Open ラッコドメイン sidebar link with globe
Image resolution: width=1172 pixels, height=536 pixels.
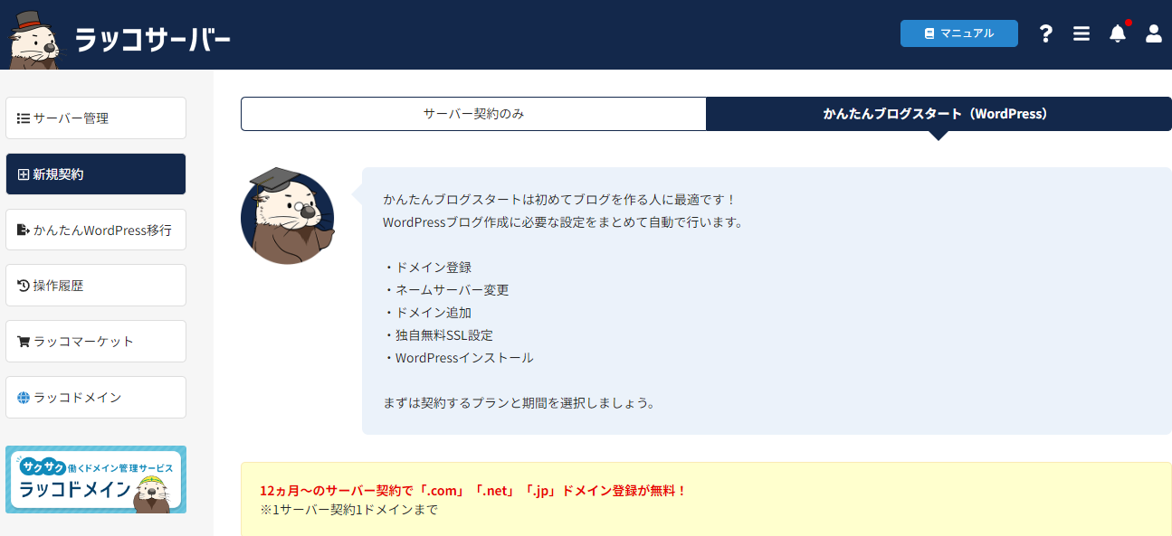click(x=96, y=398)
